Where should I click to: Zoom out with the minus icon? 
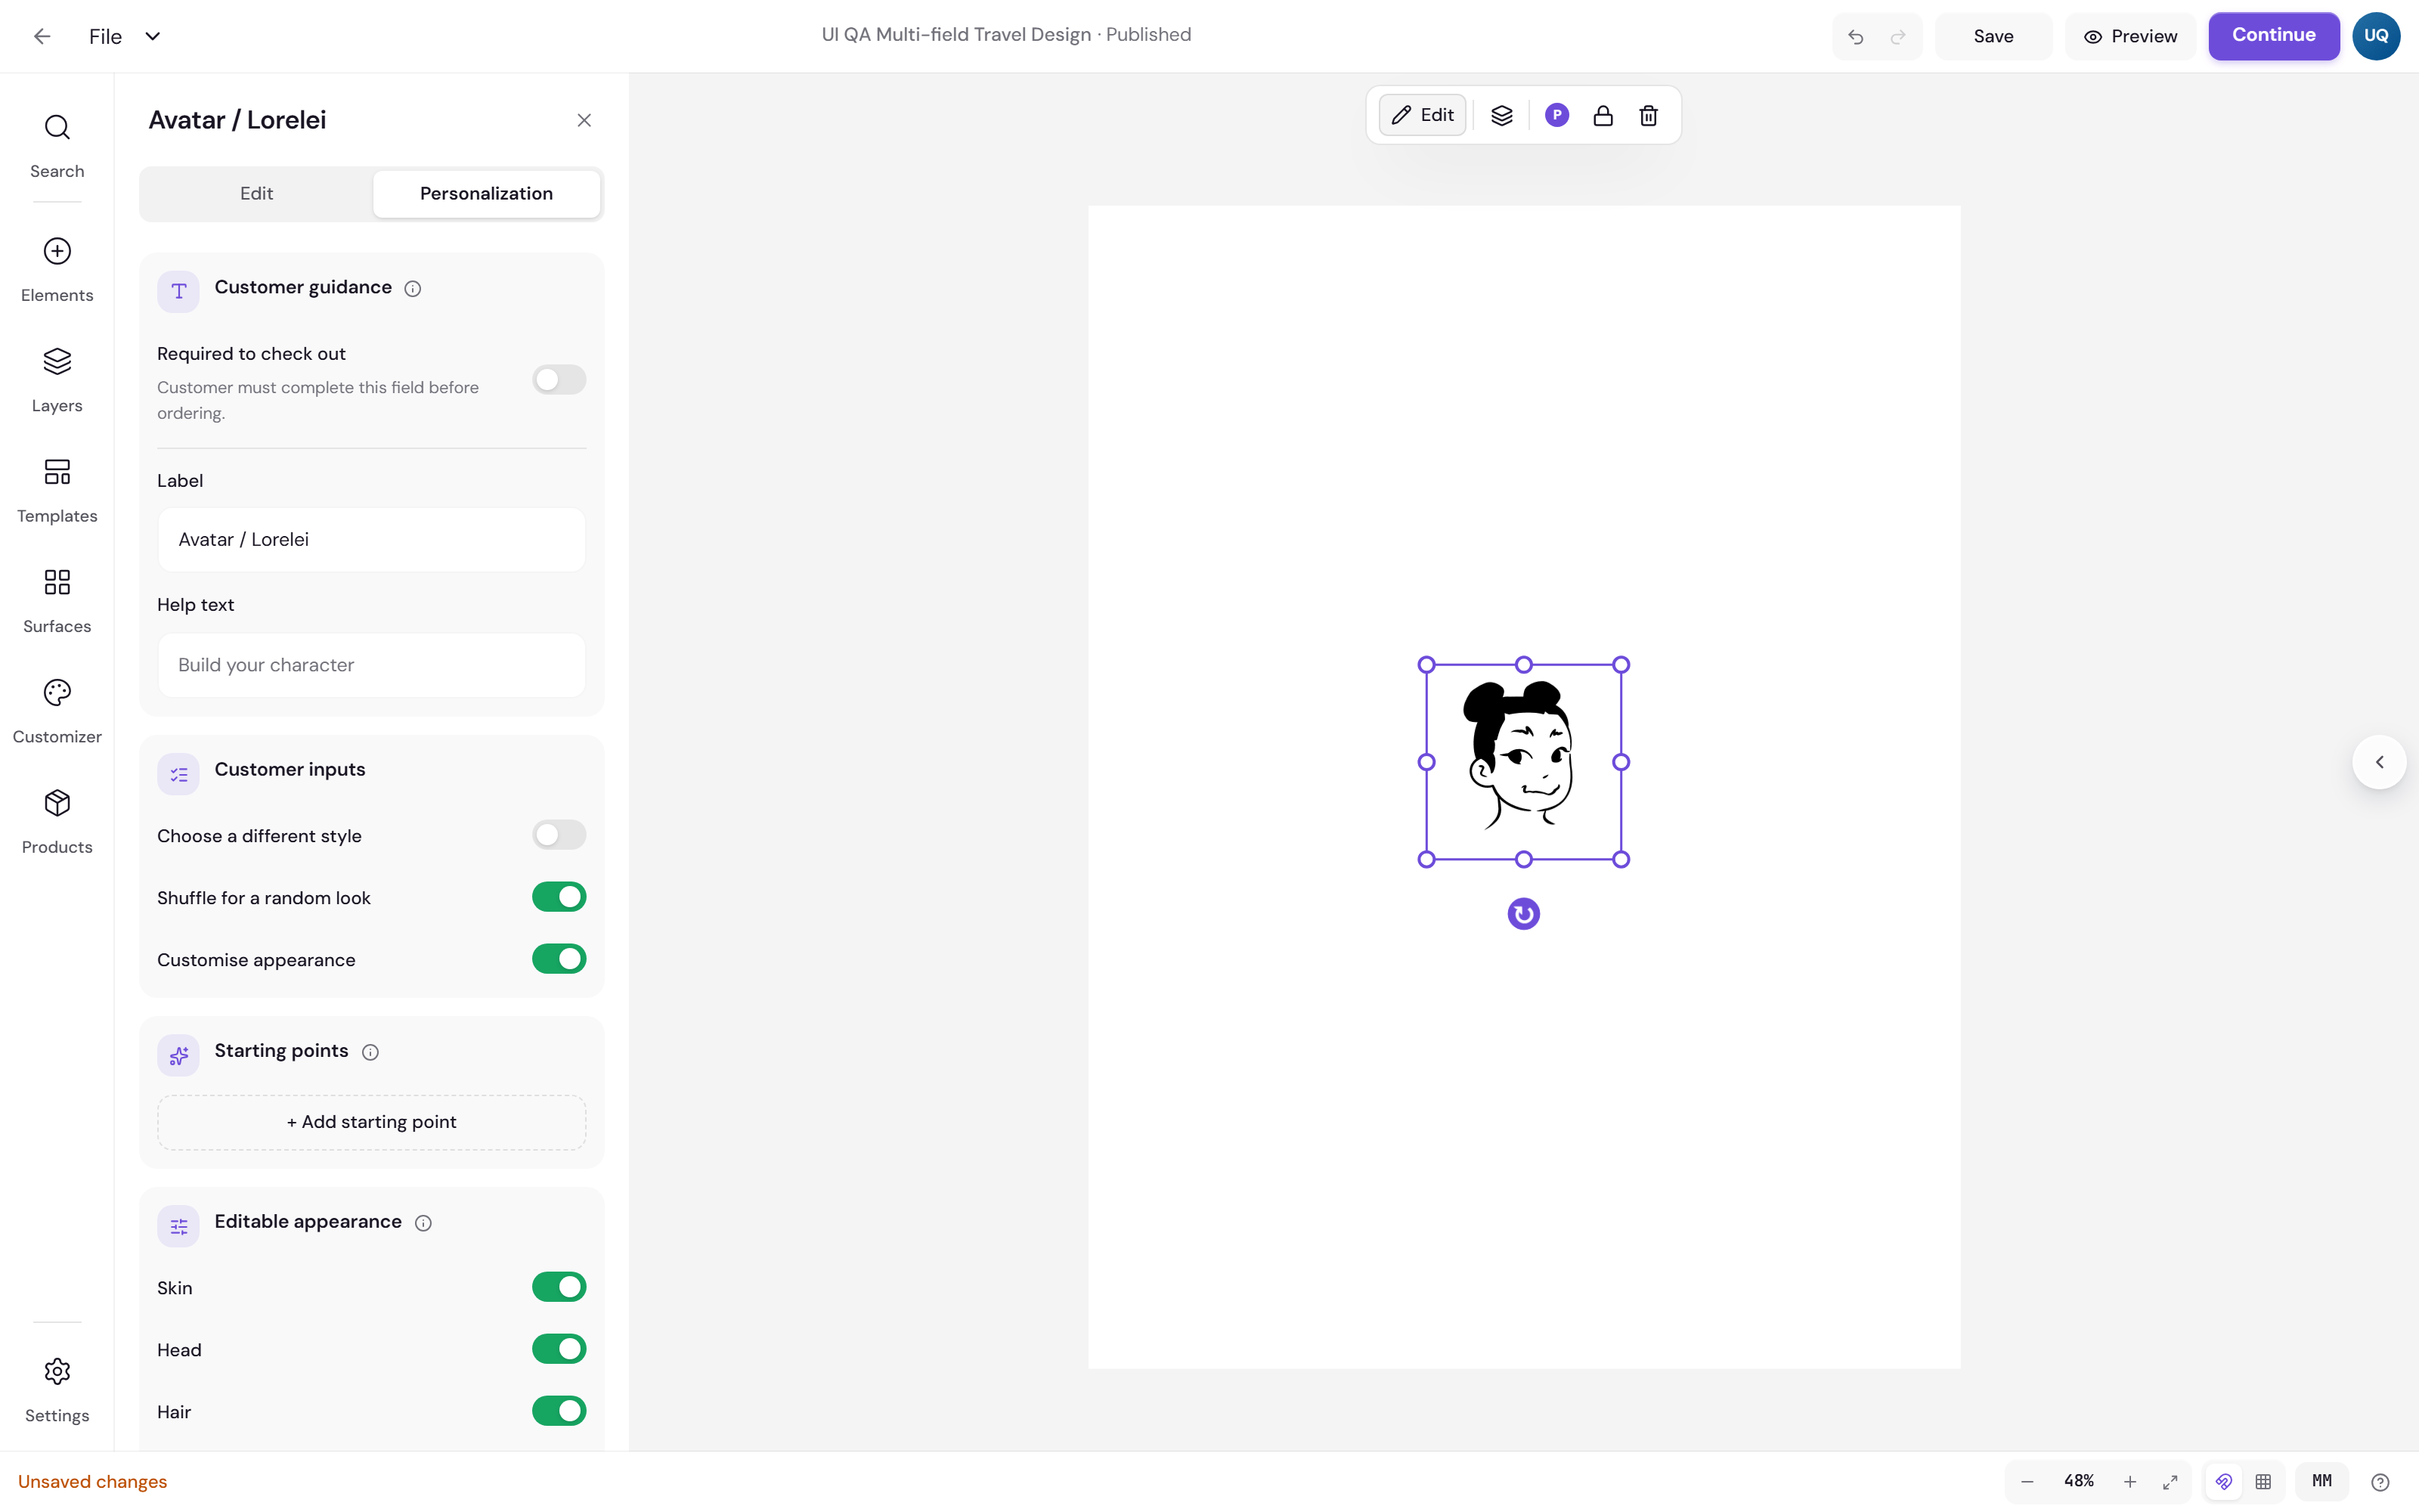click(2027, 1481)
